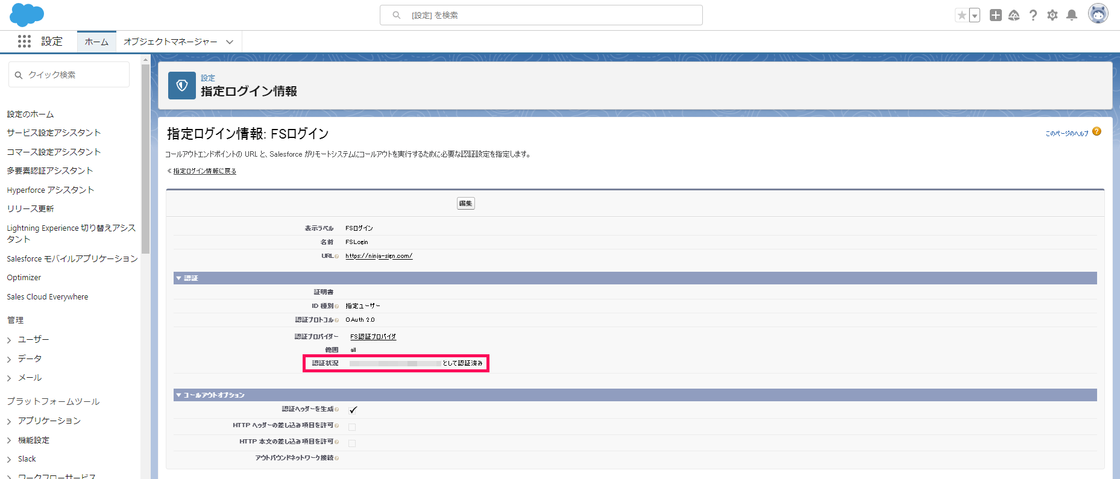
Task: Open the App Launcher grid icon
Action: pos(24,41)
